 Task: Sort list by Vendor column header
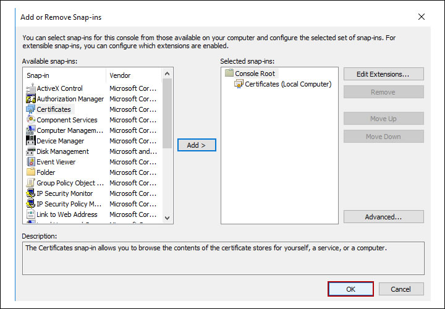[x=133, y=75]
